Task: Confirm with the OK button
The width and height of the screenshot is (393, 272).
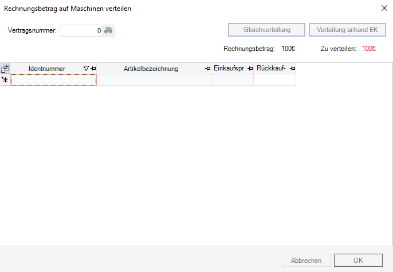Action: (x=358, y=261)
